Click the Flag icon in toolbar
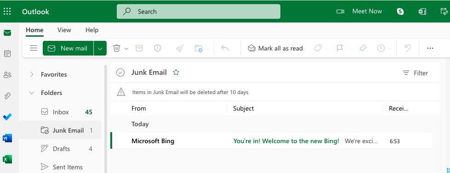The width and height of the screenshot is (450, 173). (340, 48)
